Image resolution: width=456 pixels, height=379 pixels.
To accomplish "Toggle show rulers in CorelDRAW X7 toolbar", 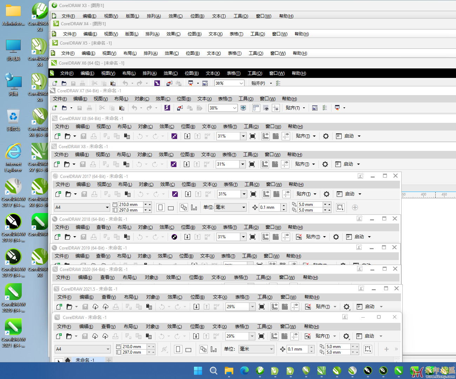I will (x=256, y=108).
